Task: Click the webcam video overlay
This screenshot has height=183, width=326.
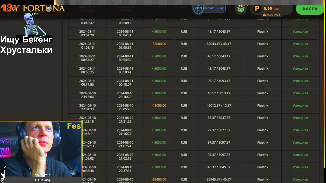Action: tap(41, 149)
